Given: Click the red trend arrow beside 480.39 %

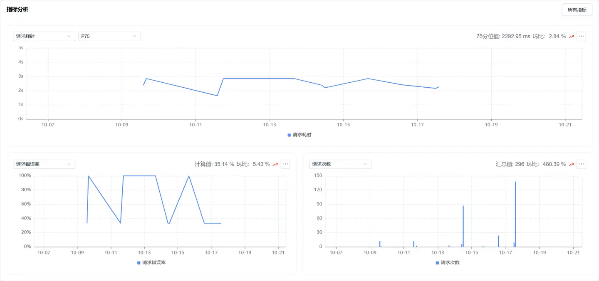Looking at the screenshot, I should pos(571,165).
